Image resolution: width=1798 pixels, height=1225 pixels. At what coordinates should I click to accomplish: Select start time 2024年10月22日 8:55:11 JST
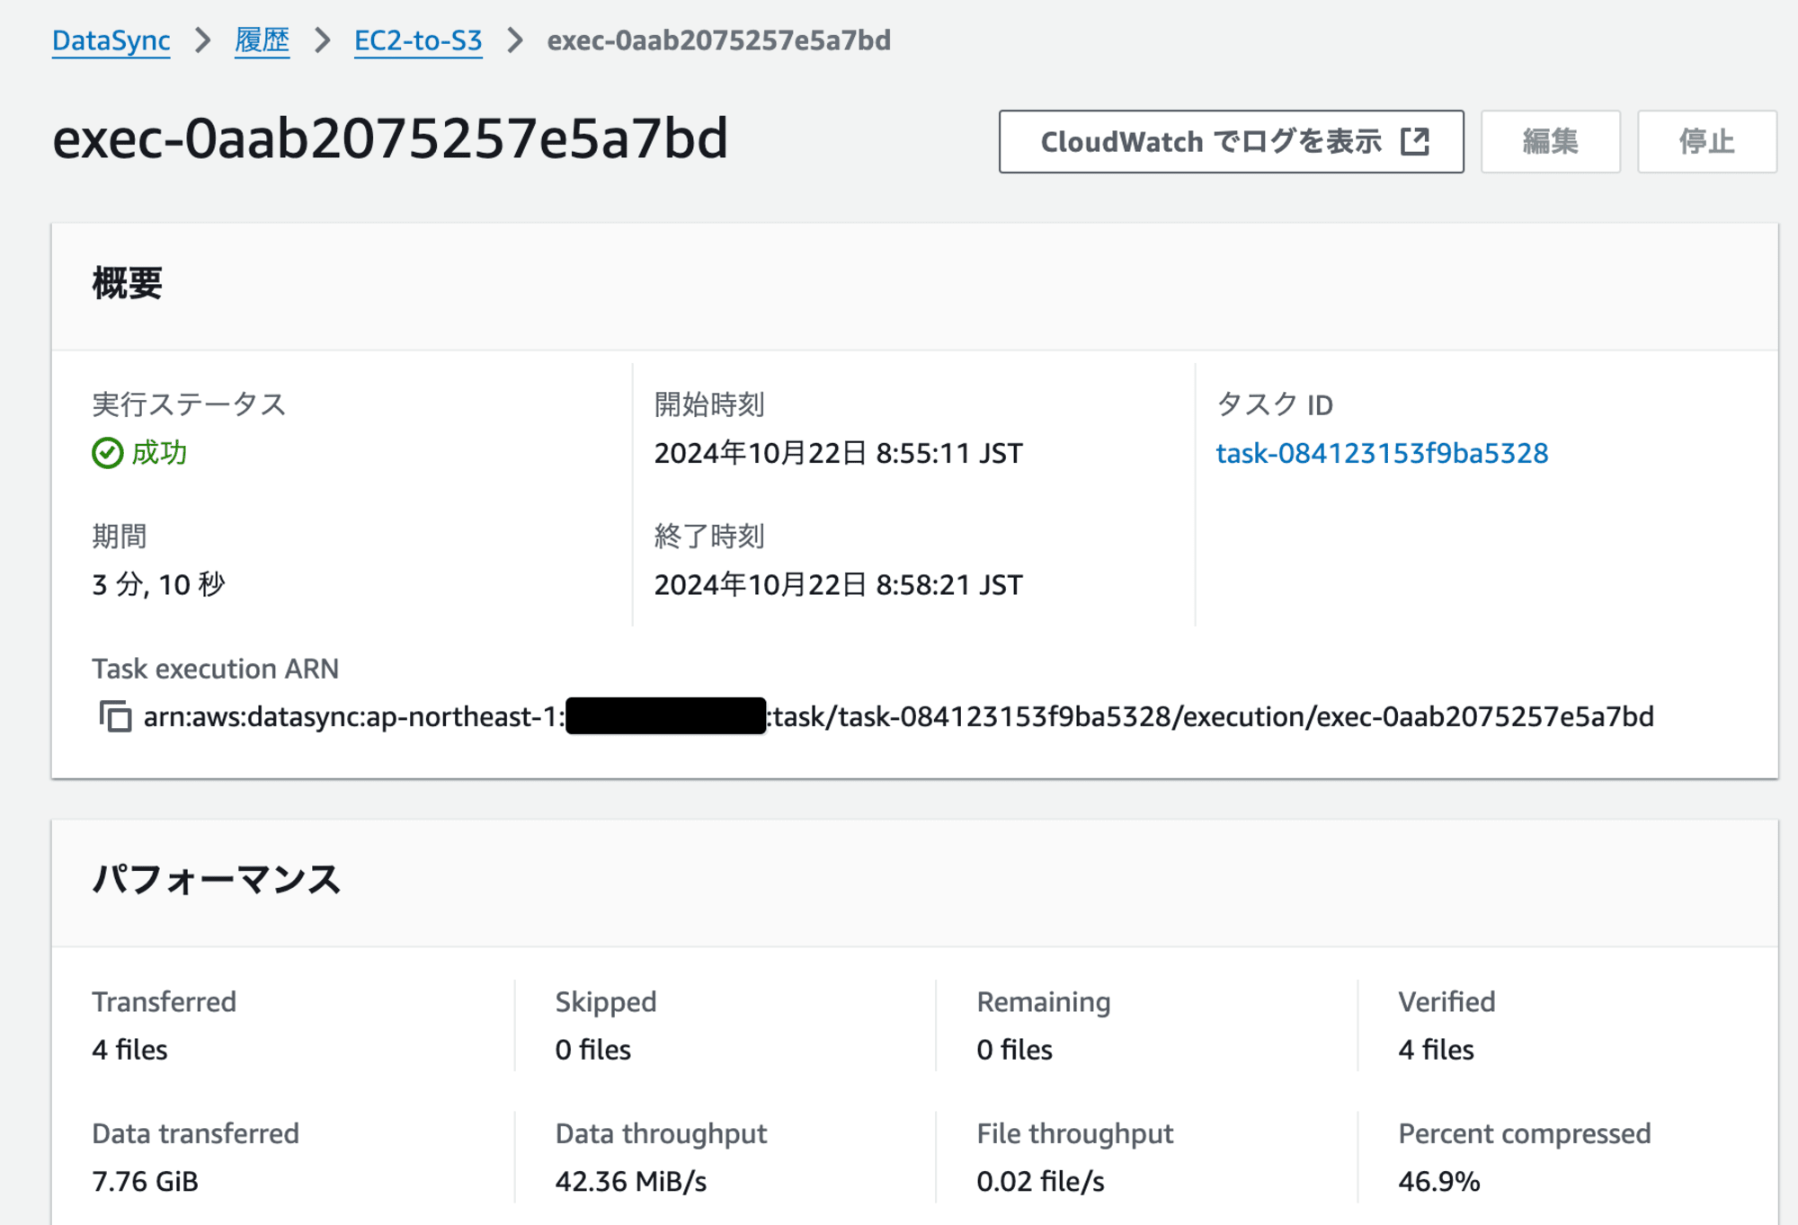point(838,453)
